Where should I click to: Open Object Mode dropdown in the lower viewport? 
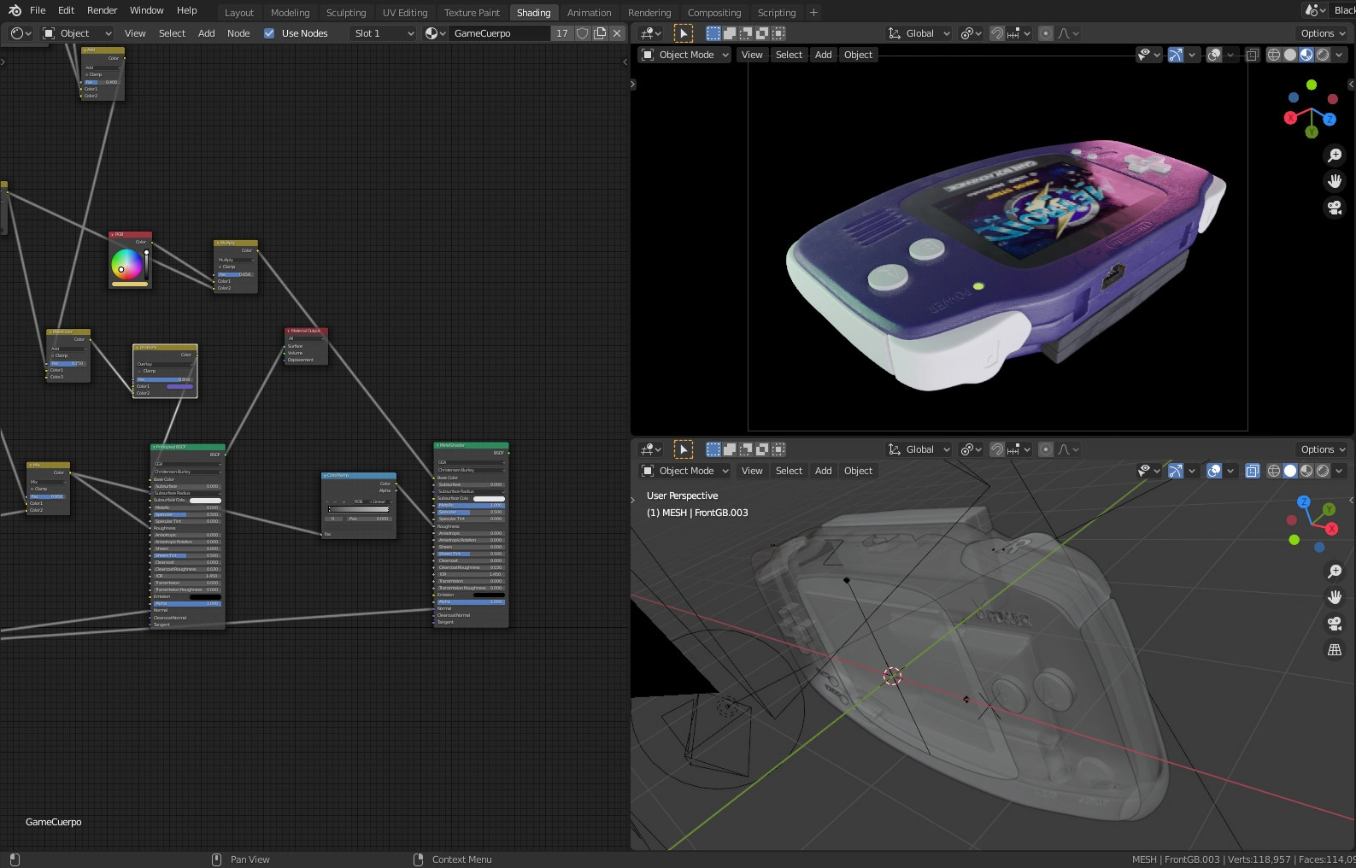point(685,471)
